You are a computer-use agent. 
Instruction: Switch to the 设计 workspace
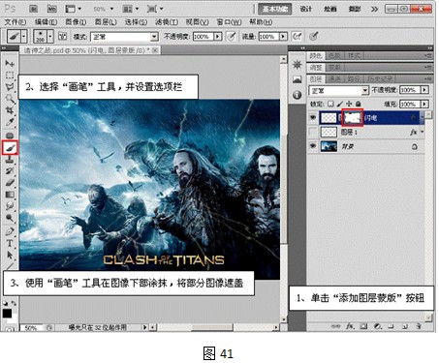point(305,9)
